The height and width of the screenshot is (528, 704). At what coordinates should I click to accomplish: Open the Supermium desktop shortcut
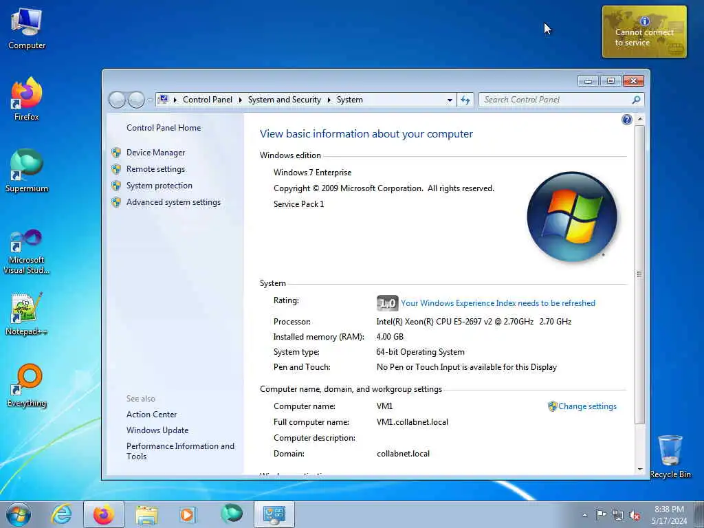pyautogui.click(x=27, y=170)
